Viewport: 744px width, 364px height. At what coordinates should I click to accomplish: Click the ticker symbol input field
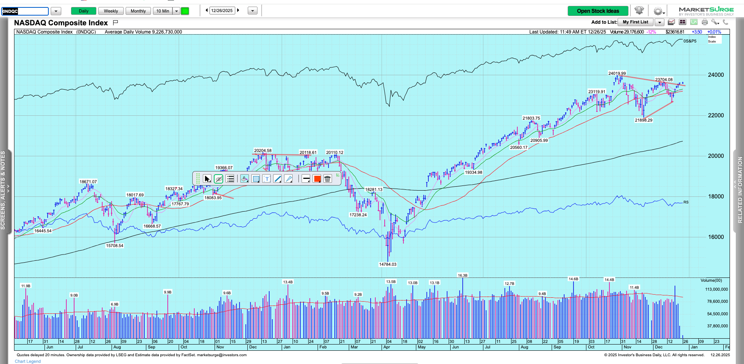point(25,11)
